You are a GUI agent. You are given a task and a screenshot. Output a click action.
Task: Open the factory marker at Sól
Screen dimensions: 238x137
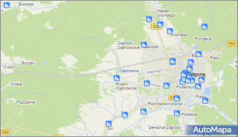pyautogui.click(x=109, y=124)
